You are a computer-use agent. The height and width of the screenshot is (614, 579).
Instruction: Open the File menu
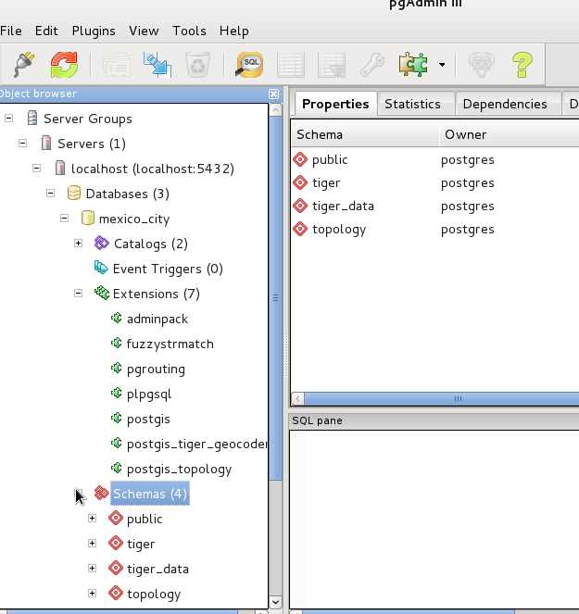[x=11, y=31]
